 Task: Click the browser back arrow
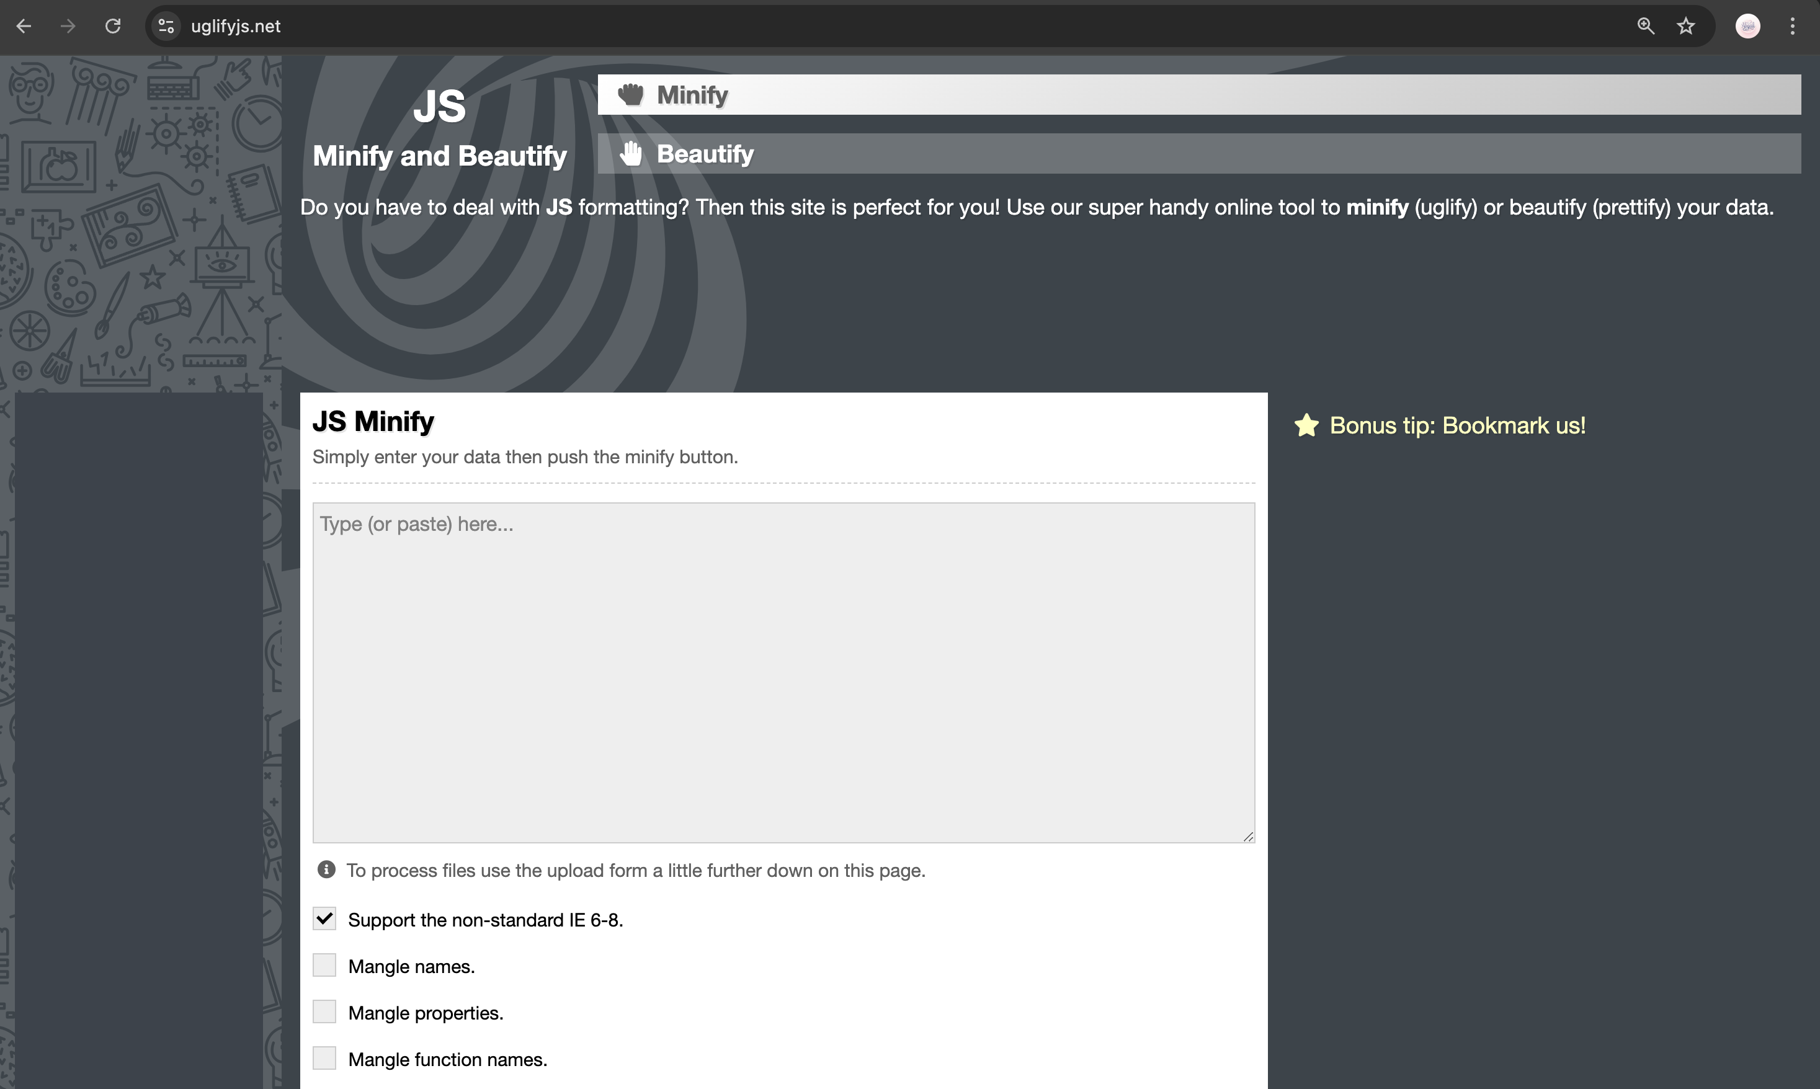[x=24, y=27]
